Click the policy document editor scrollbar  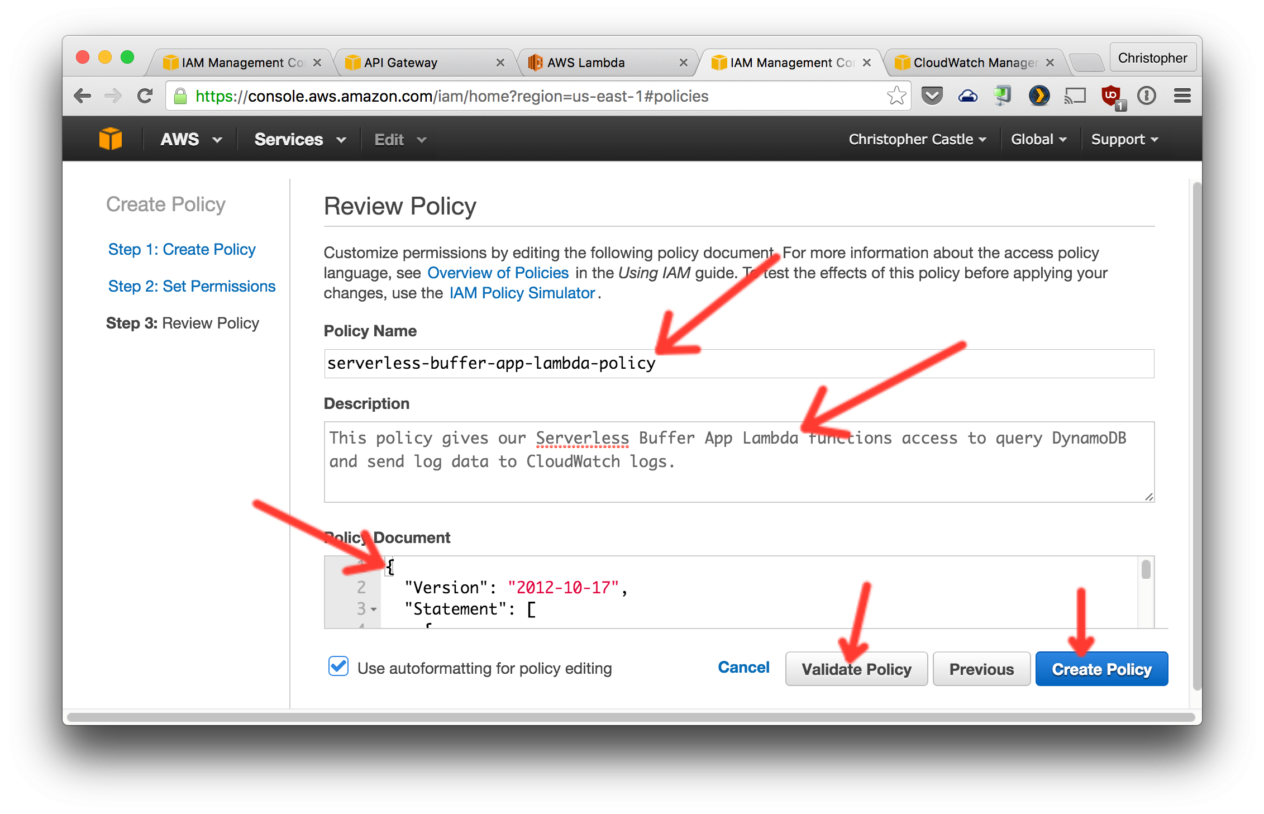(x=1146, y=570)
